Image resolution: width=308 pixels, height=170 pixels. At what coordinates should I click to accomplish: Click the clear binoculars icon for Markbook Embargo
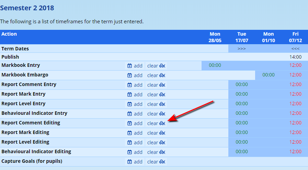(162, 75)
